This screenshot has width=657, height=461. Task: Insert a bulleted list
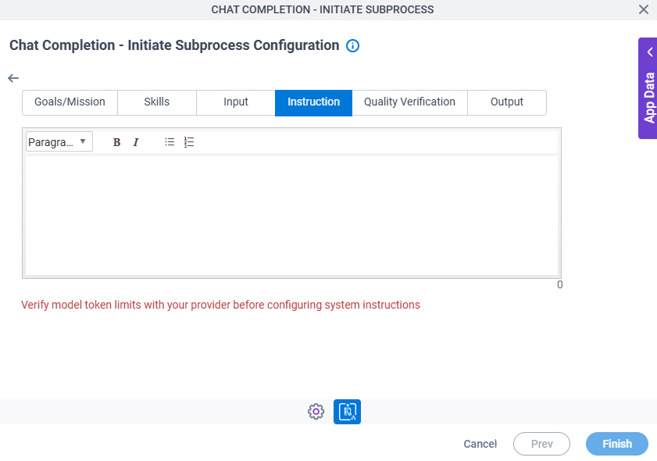click(x=170, y=142)
